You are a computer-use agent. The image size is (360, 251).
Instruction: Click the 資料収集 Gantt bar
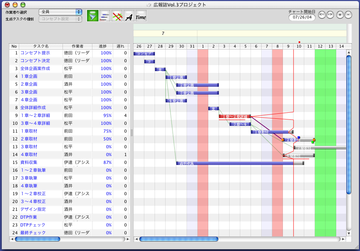[240, 163]
